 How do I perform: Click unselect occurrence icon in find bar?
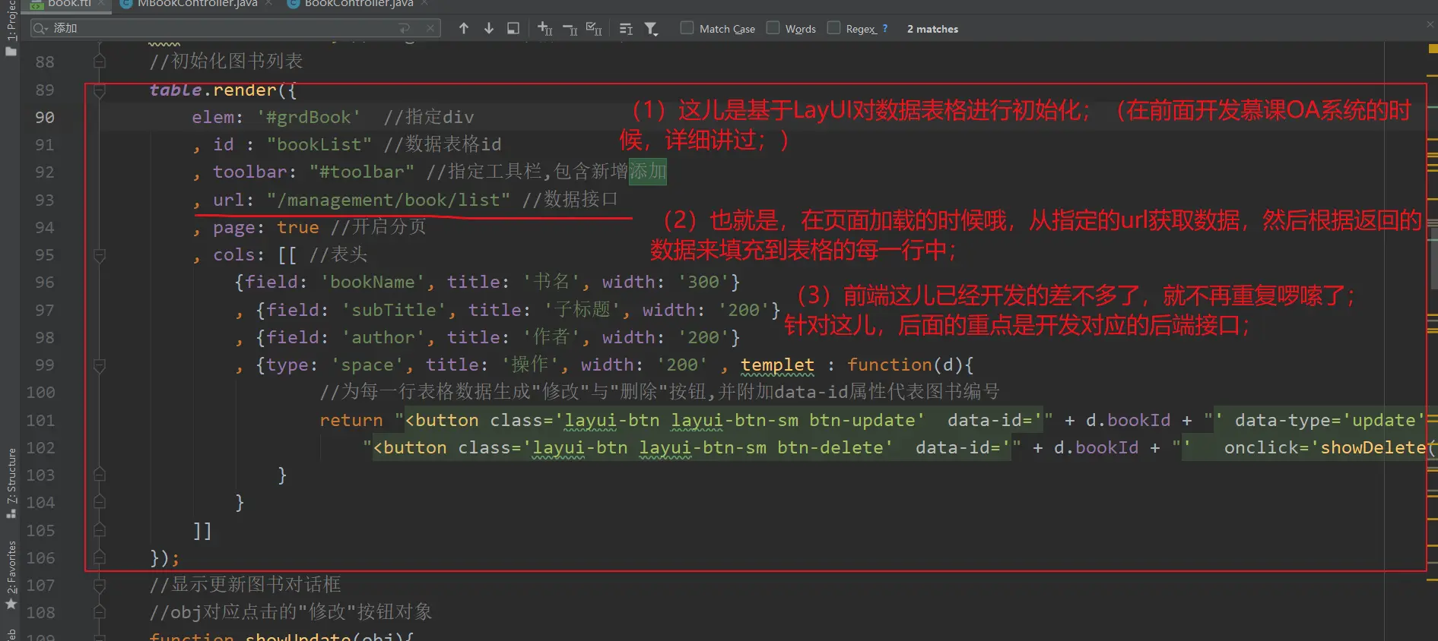(570, 29)
